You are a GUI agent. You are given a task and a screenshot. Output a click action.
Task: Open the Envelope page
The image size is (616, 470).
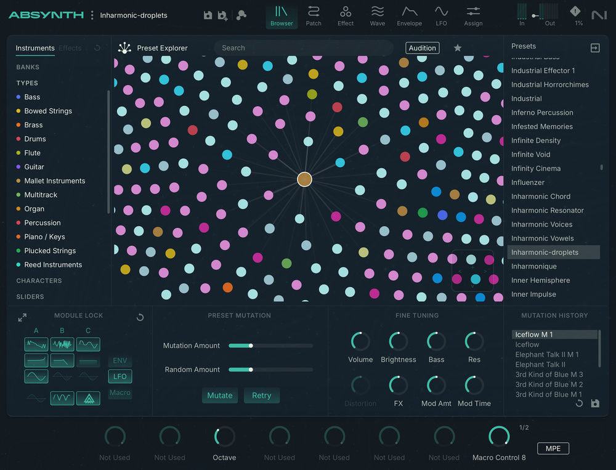[x=410, y=16]
